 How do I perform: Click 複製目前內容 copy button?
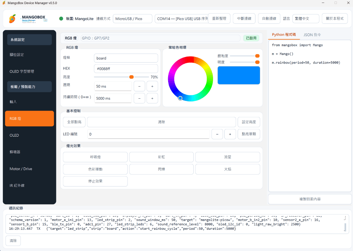pos(310,199)
